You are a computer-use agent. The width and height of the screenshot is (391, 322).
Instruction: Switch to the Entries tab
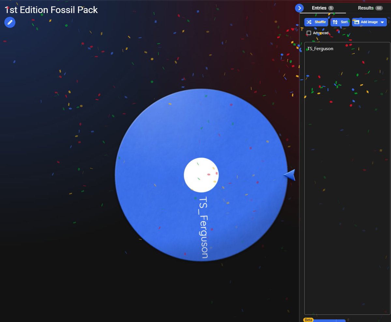pyautogui.click(x=323, y=8)
